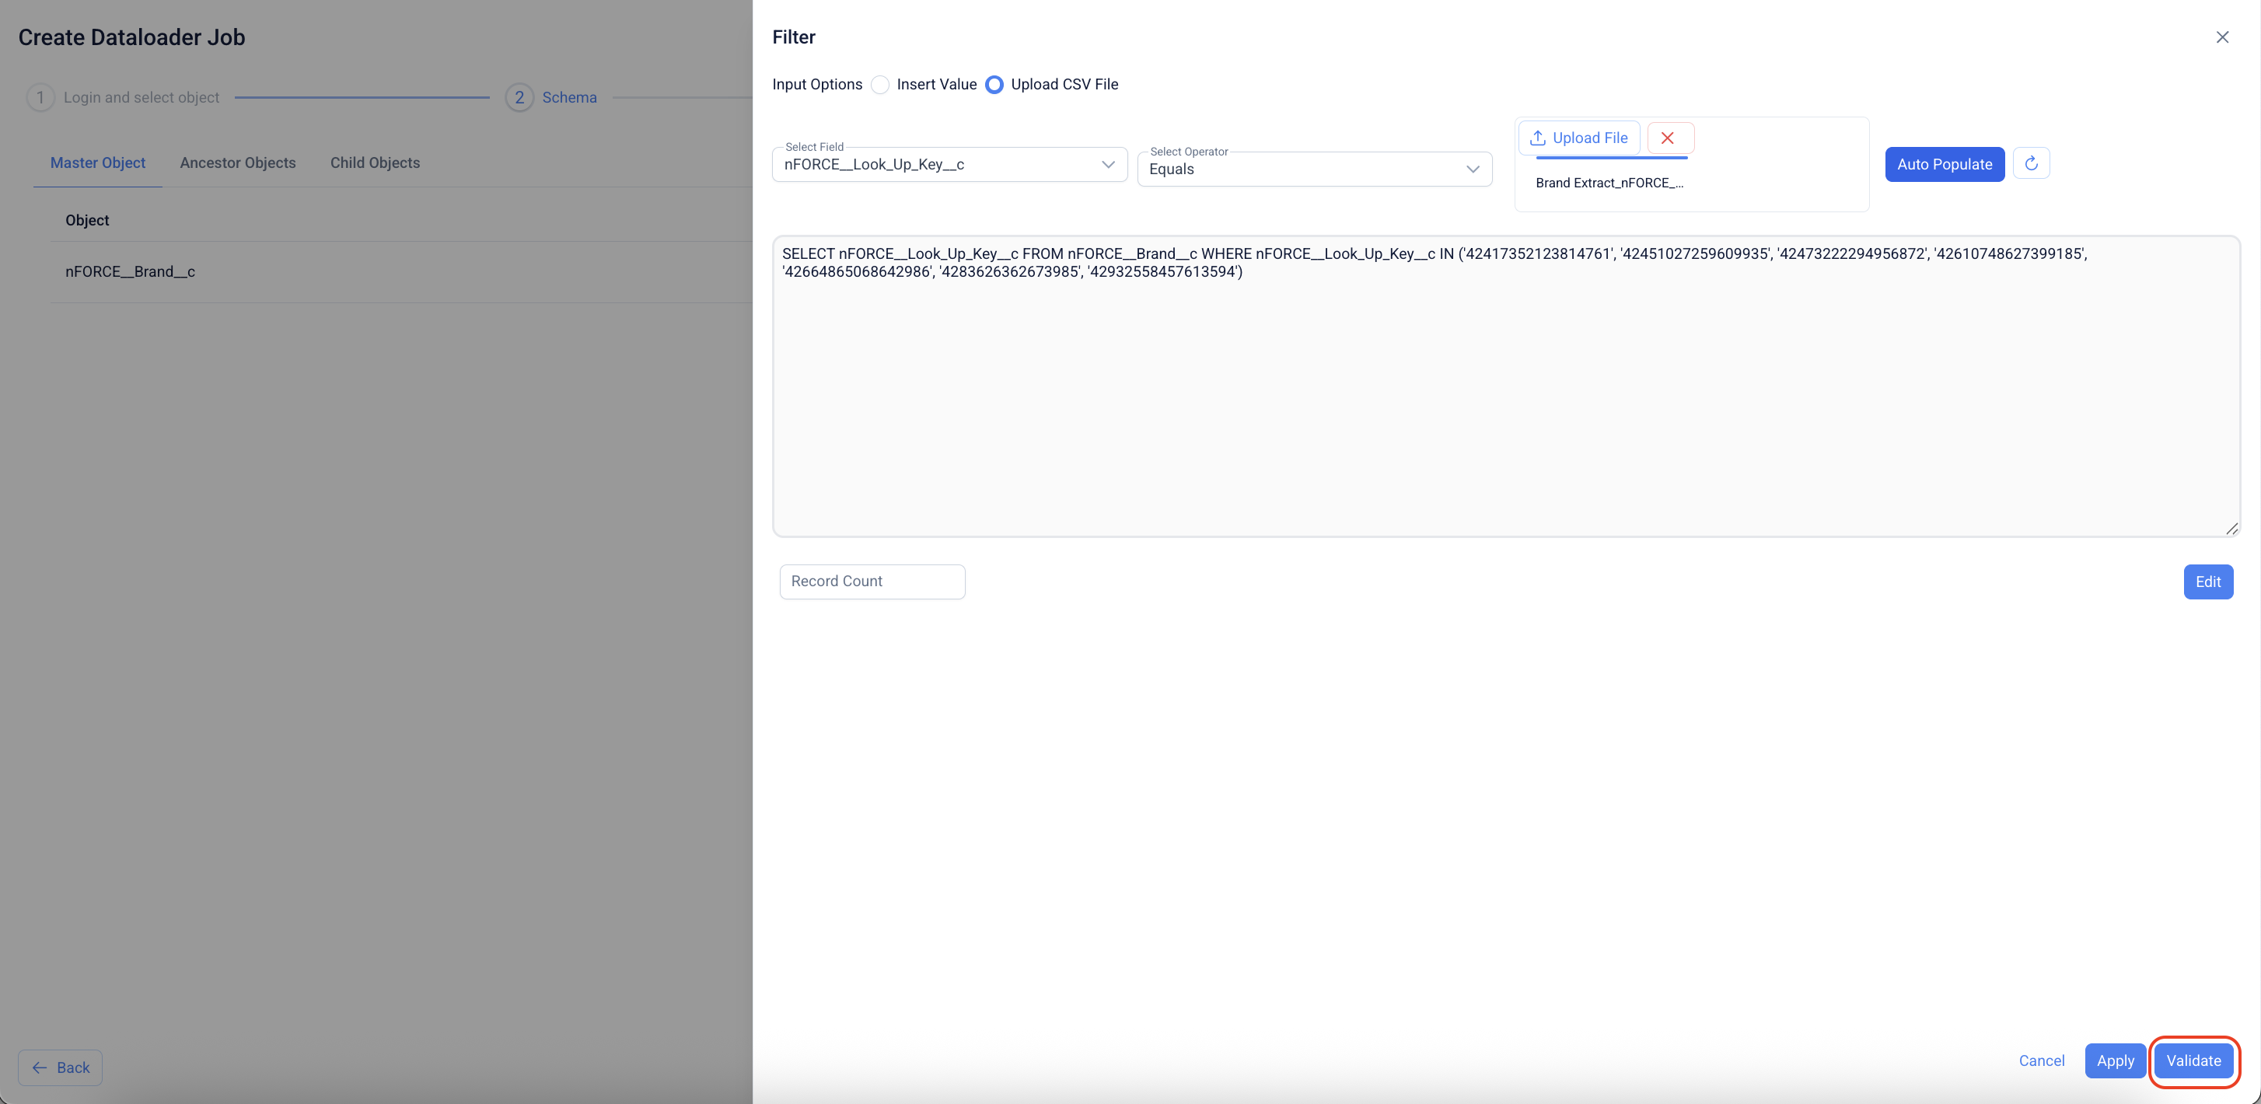
Task: Click the Cancel link
Action: (2041, 1060)
